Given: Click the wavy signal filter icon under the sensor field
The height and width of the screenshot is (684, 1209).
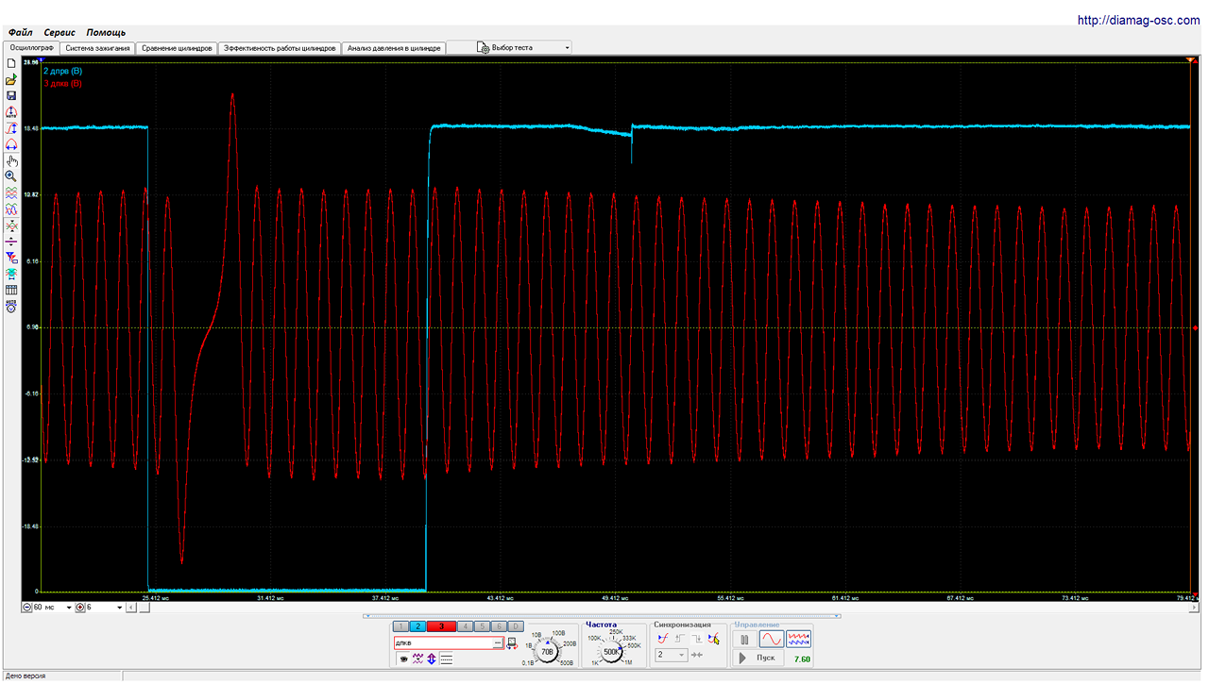Looking at the screenshot, I should 417,659.
